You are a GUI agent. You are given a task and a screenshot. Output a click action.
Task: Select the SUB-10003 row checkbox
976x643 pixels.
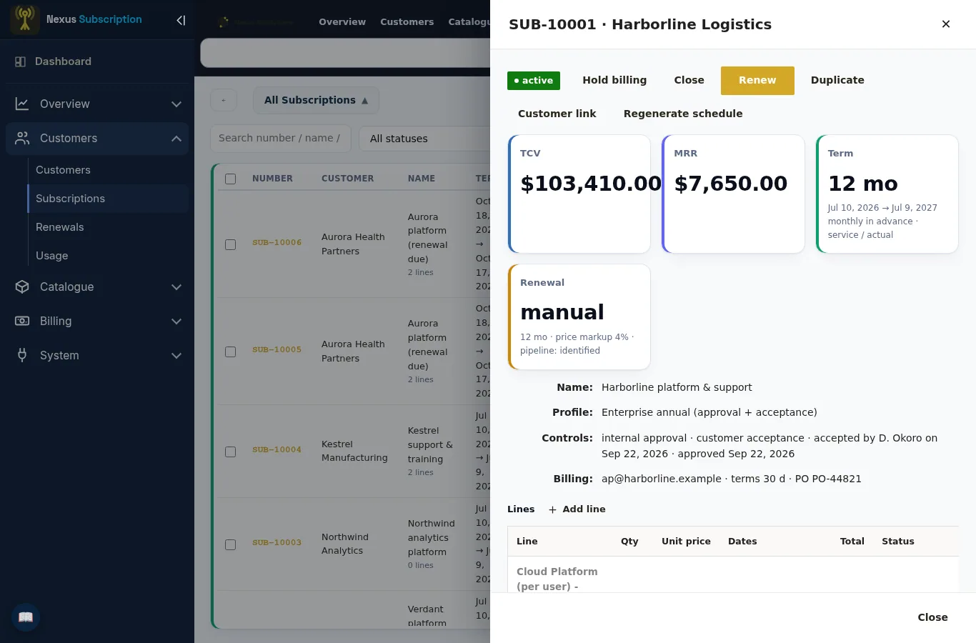point(230,544)
